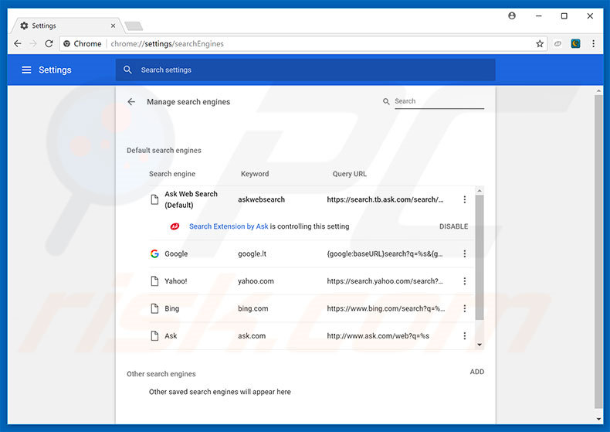This screenshot has width=610, height=432.
Task: Click the Search engine column header
Action: (x=172, y=174)
